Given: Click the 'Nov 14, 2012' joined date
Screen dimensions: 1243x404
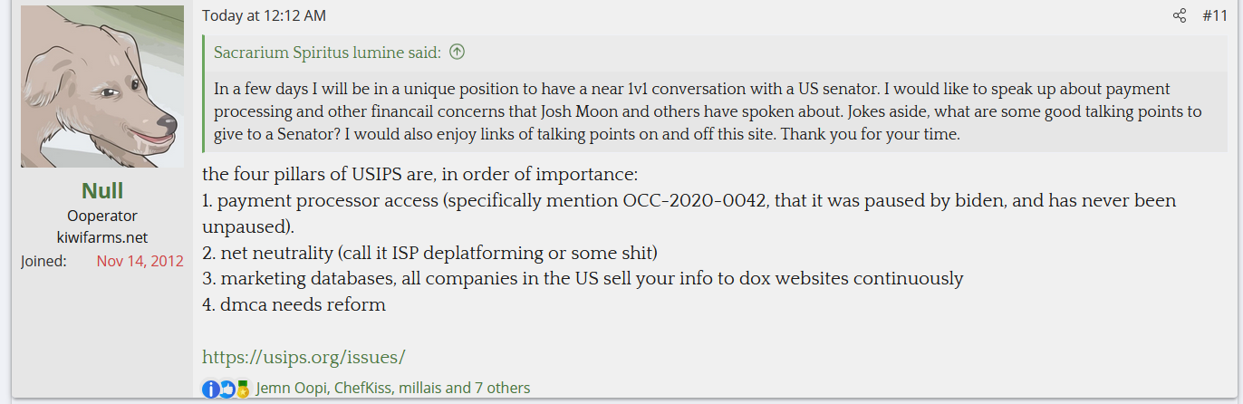Looking at the screenshot, I should 140,261.
